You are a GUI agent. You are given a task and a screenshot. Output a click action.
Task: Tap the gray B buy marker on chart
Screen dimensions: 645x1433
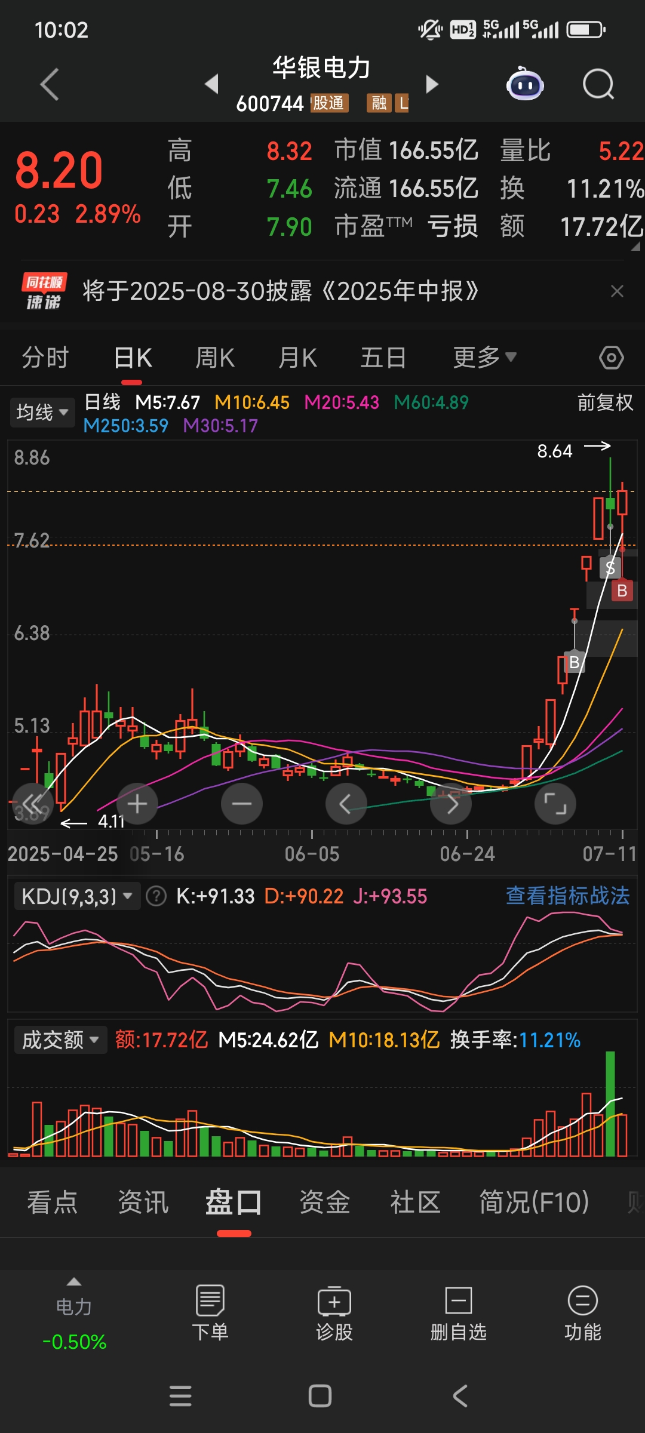[x=574, y=662]
